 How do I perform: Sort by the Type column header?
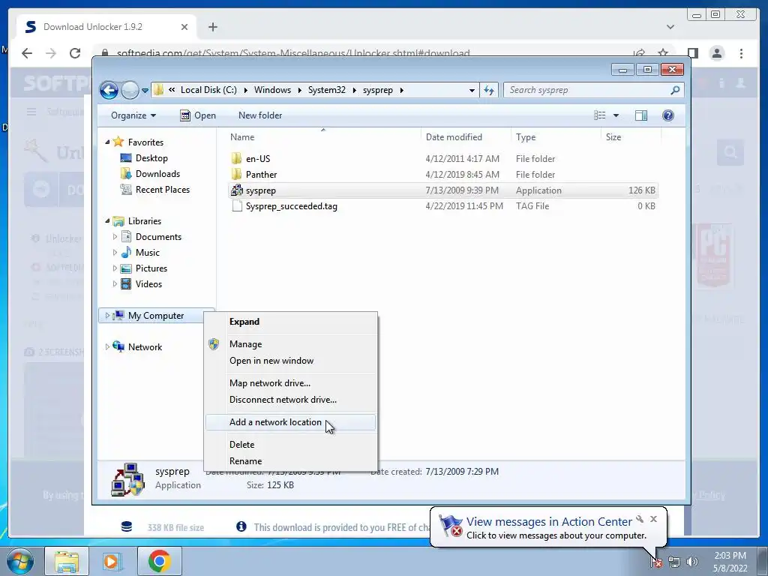[x=556, y=138]
